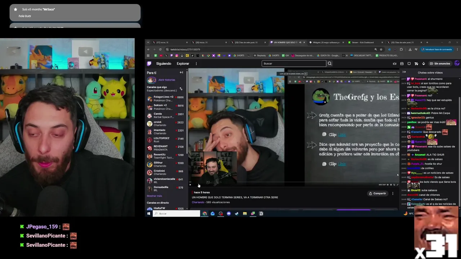Screen dimensions: 461x259
Task: Collapse the Para ti sidebar arrow
Action: tap(182, 73)
